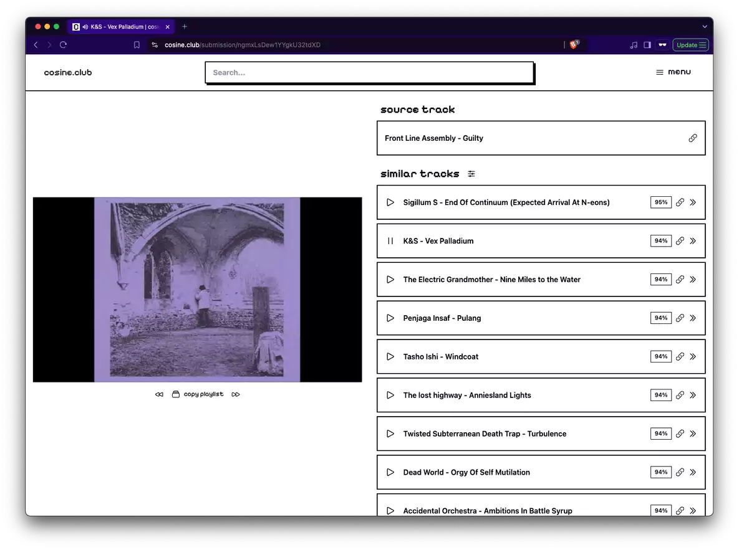Open media playback control icon in toolbar
Image resolution: width=739 pixels, height=550 pixels.
(634, 45)
